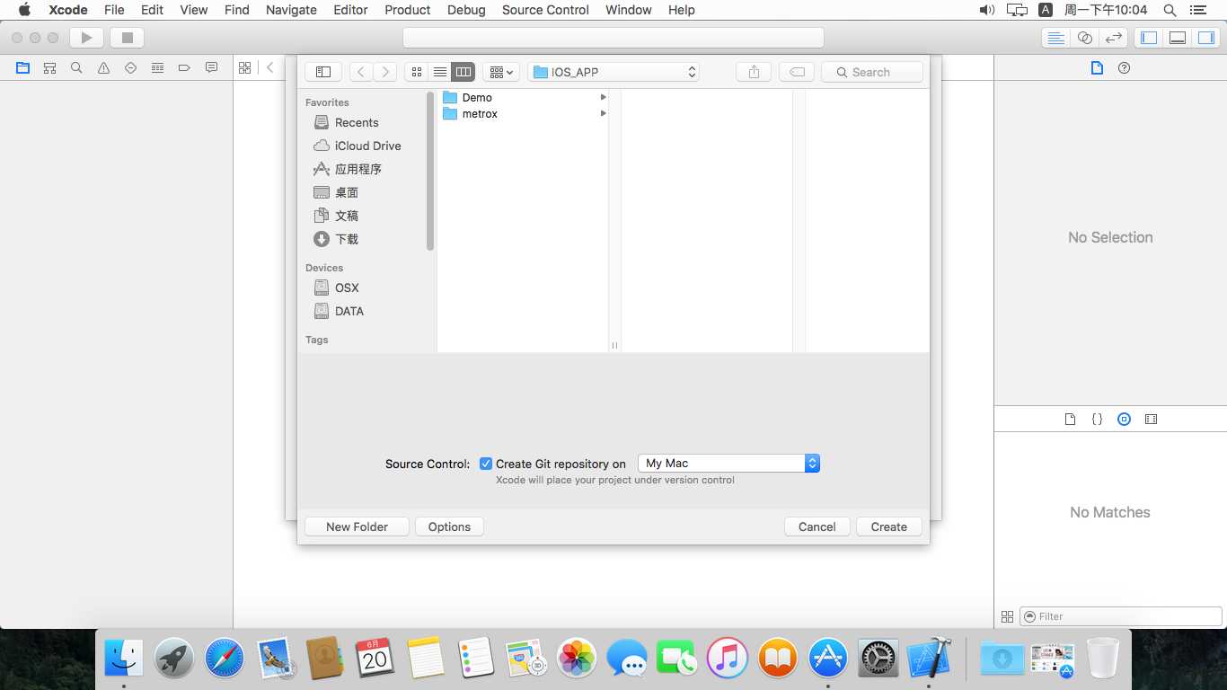Open the Symbol navigator icon
Viewport: 1227px width, 690px height.
coord(50,67)
